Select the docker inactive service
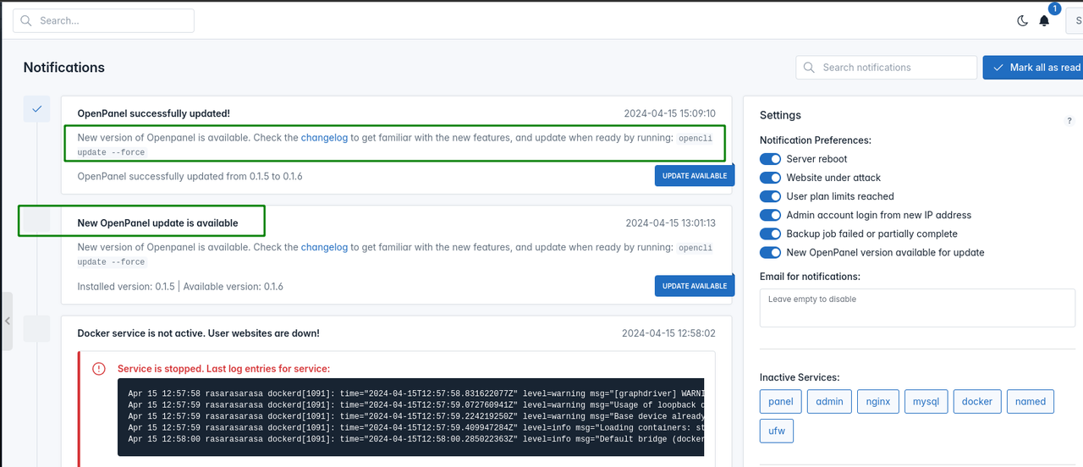 [977, 402]
